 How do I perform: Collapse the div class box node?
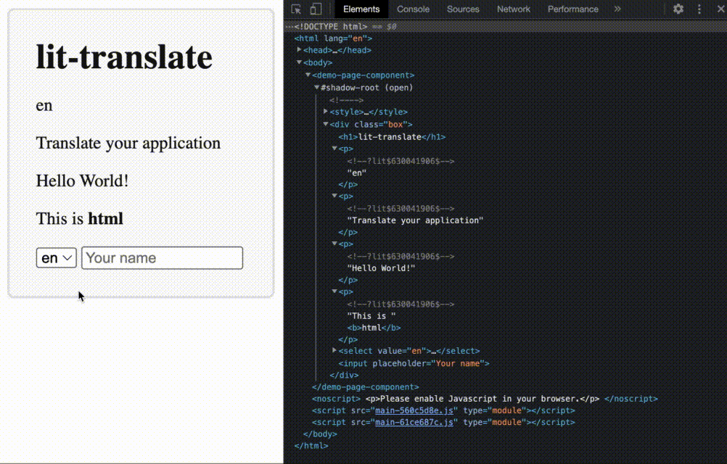326,124
